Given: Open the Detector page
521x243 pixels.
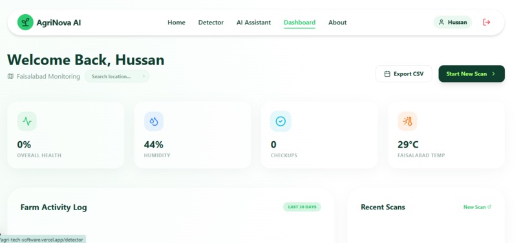Looking at the screenshot, I should [211, 22].
